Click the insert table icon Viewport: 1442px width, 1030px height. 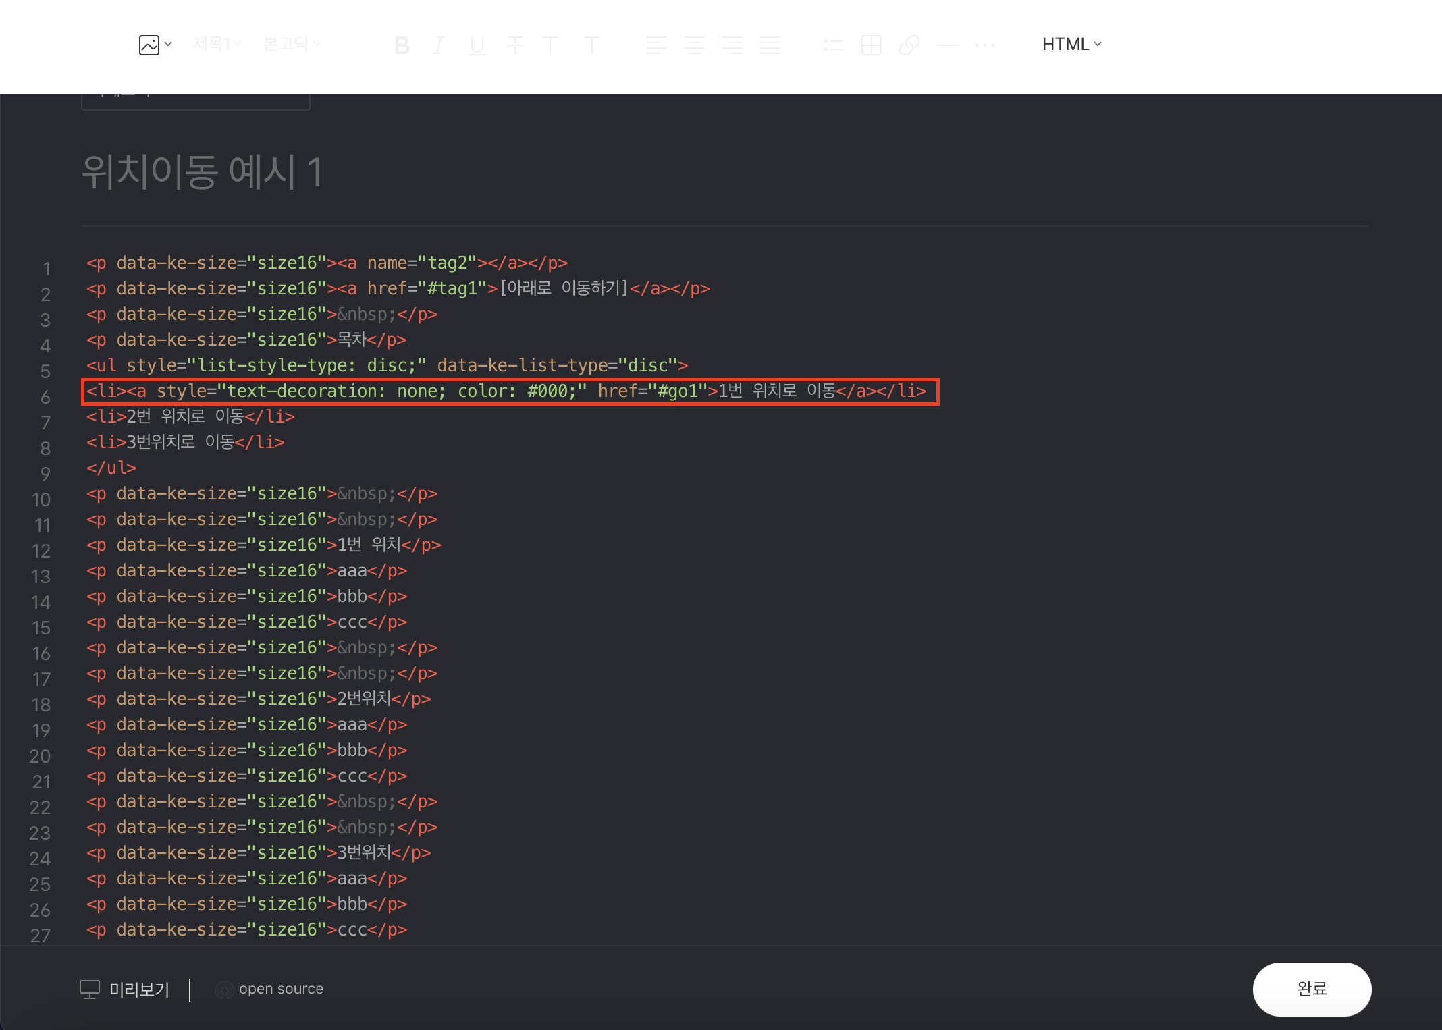[x=871, y=45]
